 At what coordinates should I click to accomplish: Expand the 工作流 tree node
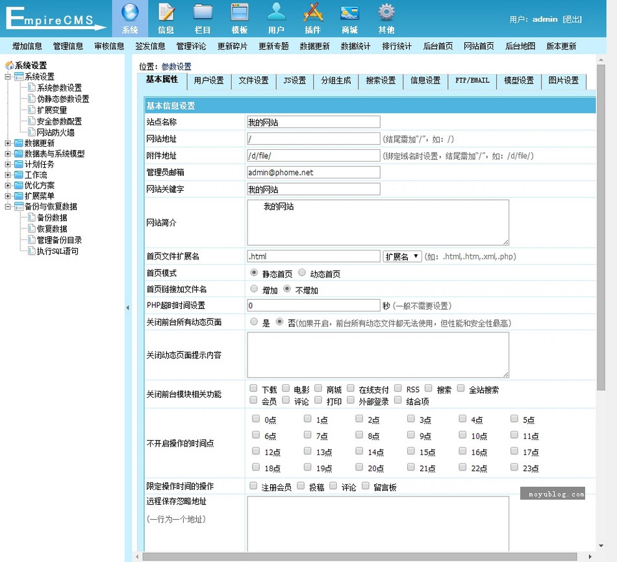click(x=8, y=175)
